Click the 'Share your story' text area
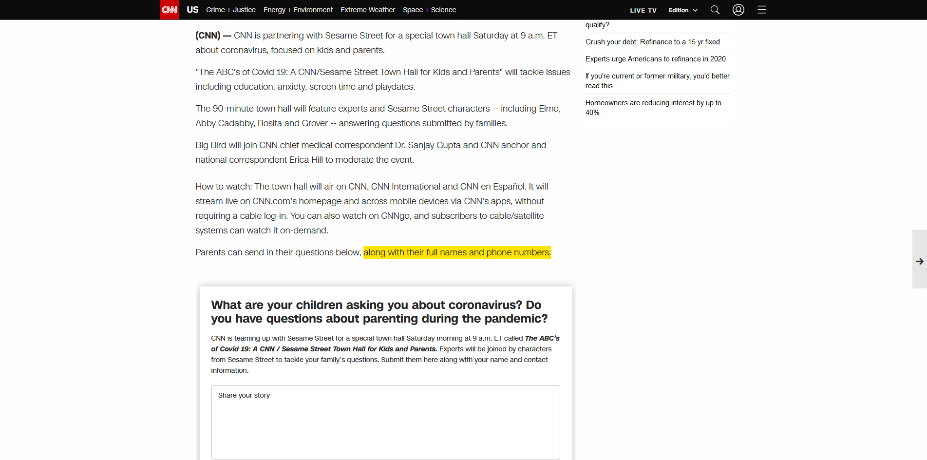 pos(385,422)
